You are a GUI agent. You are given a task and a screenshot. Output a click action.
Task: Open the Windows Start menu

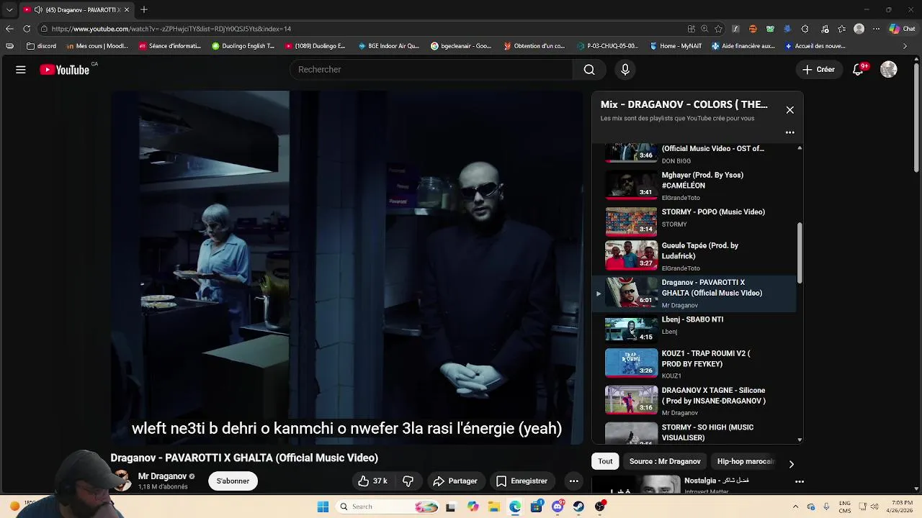[323, 506]
